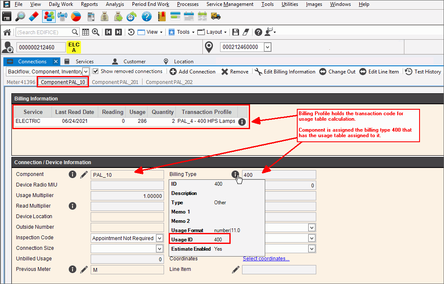Click the Search EDIFICE input field
Image resolution: width=444 pixels, height=284 pixels.
click(x=43, y=32)
